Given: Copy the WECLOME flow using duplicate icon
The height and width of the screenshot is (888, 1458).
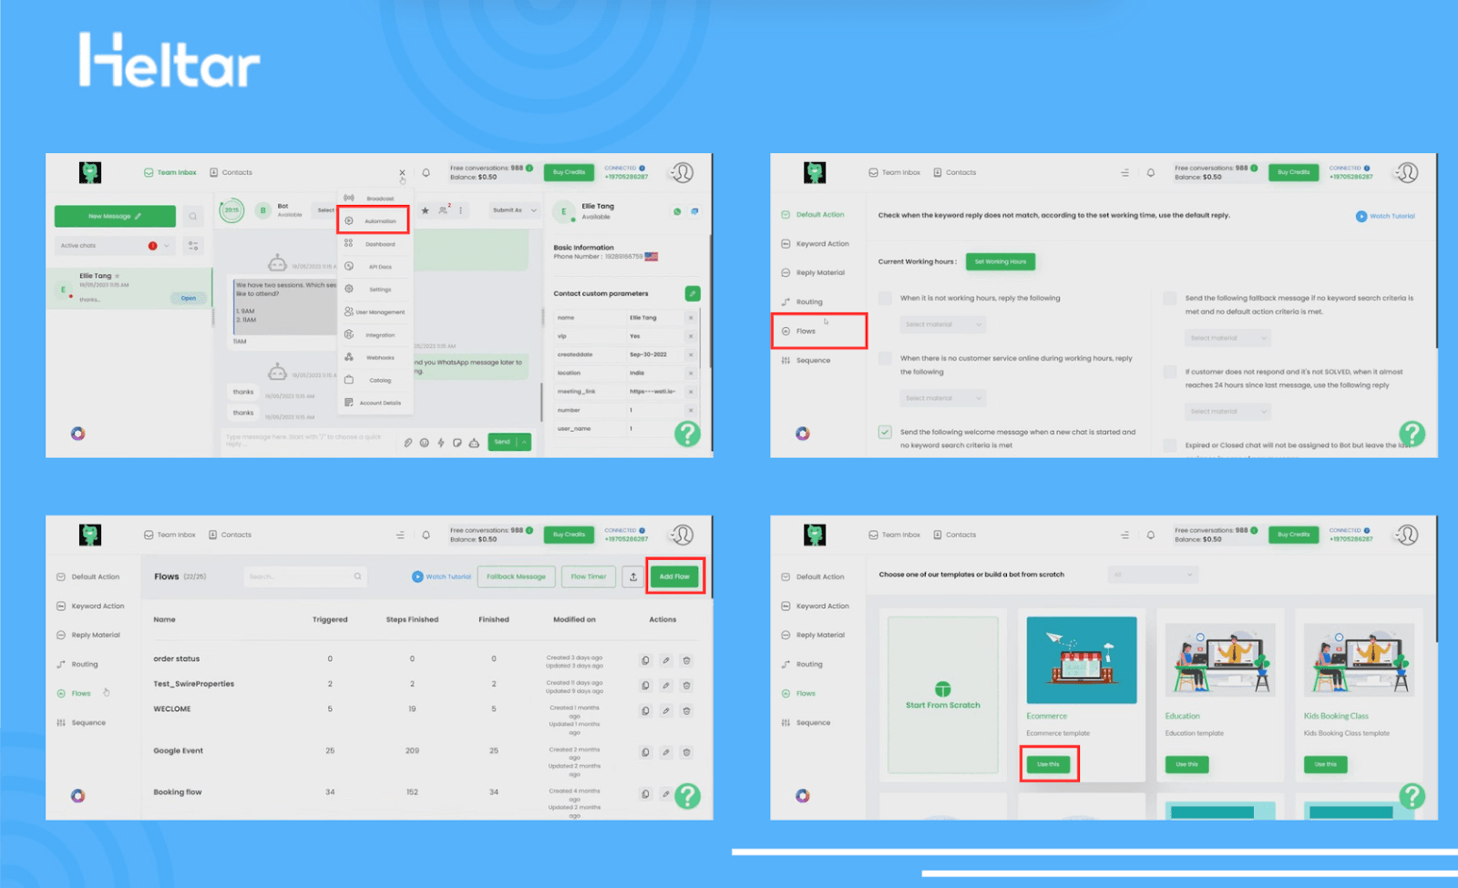Looking at the screenshot, I should 645,710.
